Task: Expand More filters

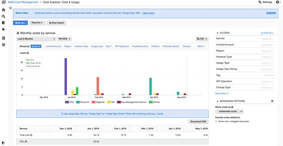Action: pos(222,94)
